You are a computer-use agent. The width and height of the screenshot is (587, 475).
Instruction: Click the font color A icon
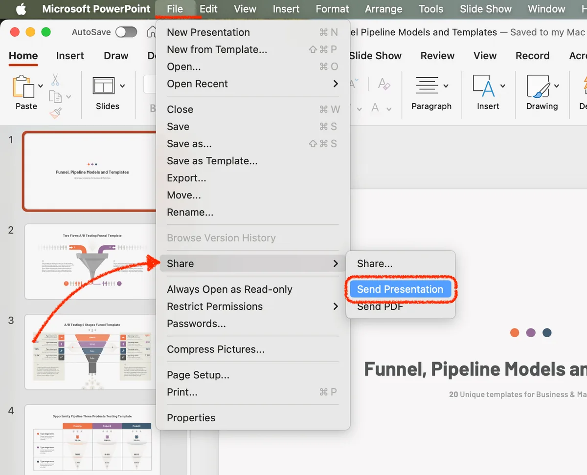click(x=375, y=108)
